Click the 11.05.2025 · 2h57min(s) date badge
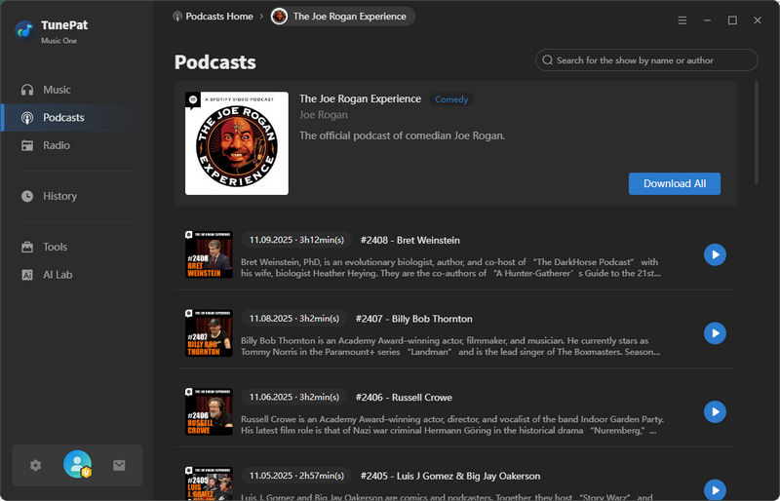The height and width of the screenshot is (501, 780). click(x=296, y=476)
